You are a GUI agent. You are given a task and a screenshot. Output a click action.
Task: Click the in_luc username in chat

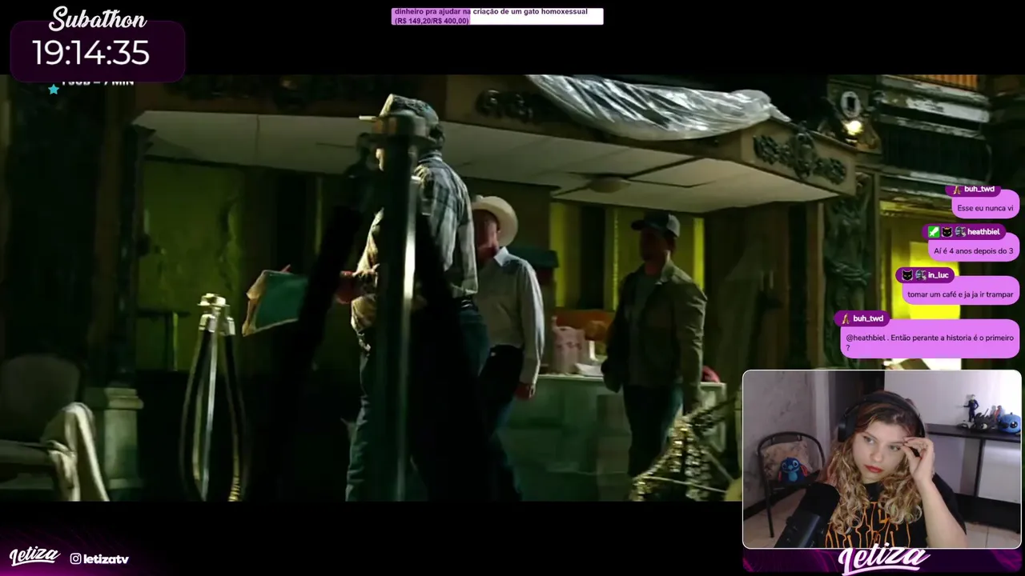938,275
